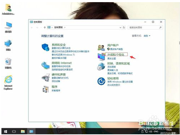Image resolution: width=180 pixels, height=135 pixels.
Task: Select the Recycle Bin desktop icon
Action: point(8,63)
